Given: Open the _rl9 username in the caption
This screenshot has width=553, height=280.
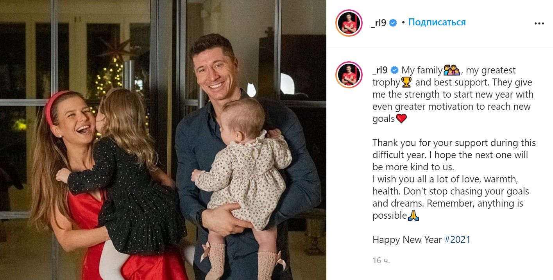Looking at the screenshot, I should click(381, 70).
